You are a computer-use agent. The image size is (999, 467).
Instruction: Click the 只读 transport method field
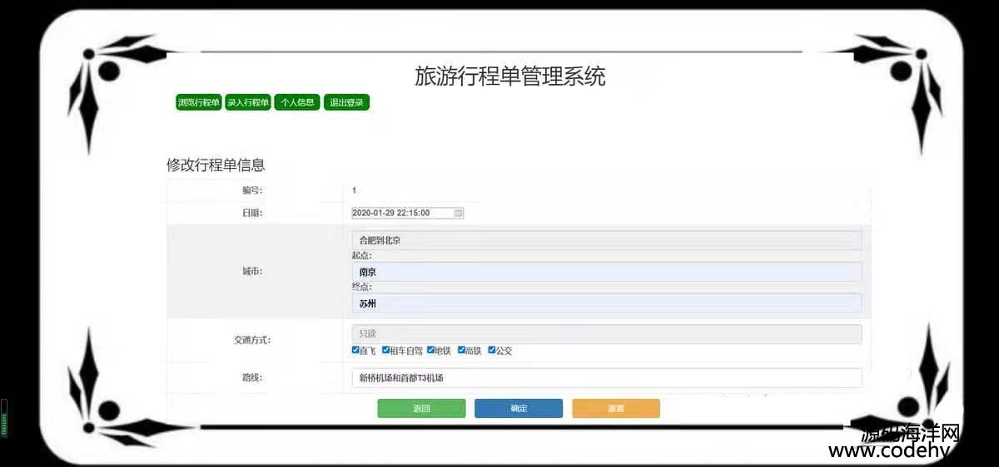click(606, 334)
